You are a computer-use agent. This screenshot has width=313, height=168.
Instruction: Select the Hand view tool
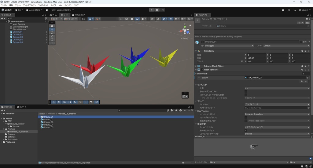pos(52,26)
